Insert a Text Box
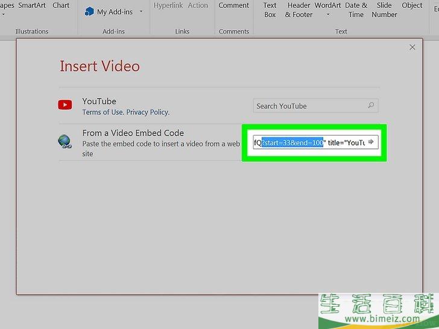This screenshot has height=329, width=439. click(270, 10)
